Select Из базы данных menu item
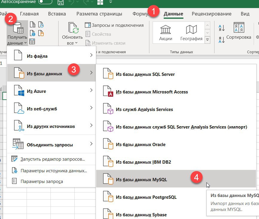259x219 pixels. pos(51,73)
